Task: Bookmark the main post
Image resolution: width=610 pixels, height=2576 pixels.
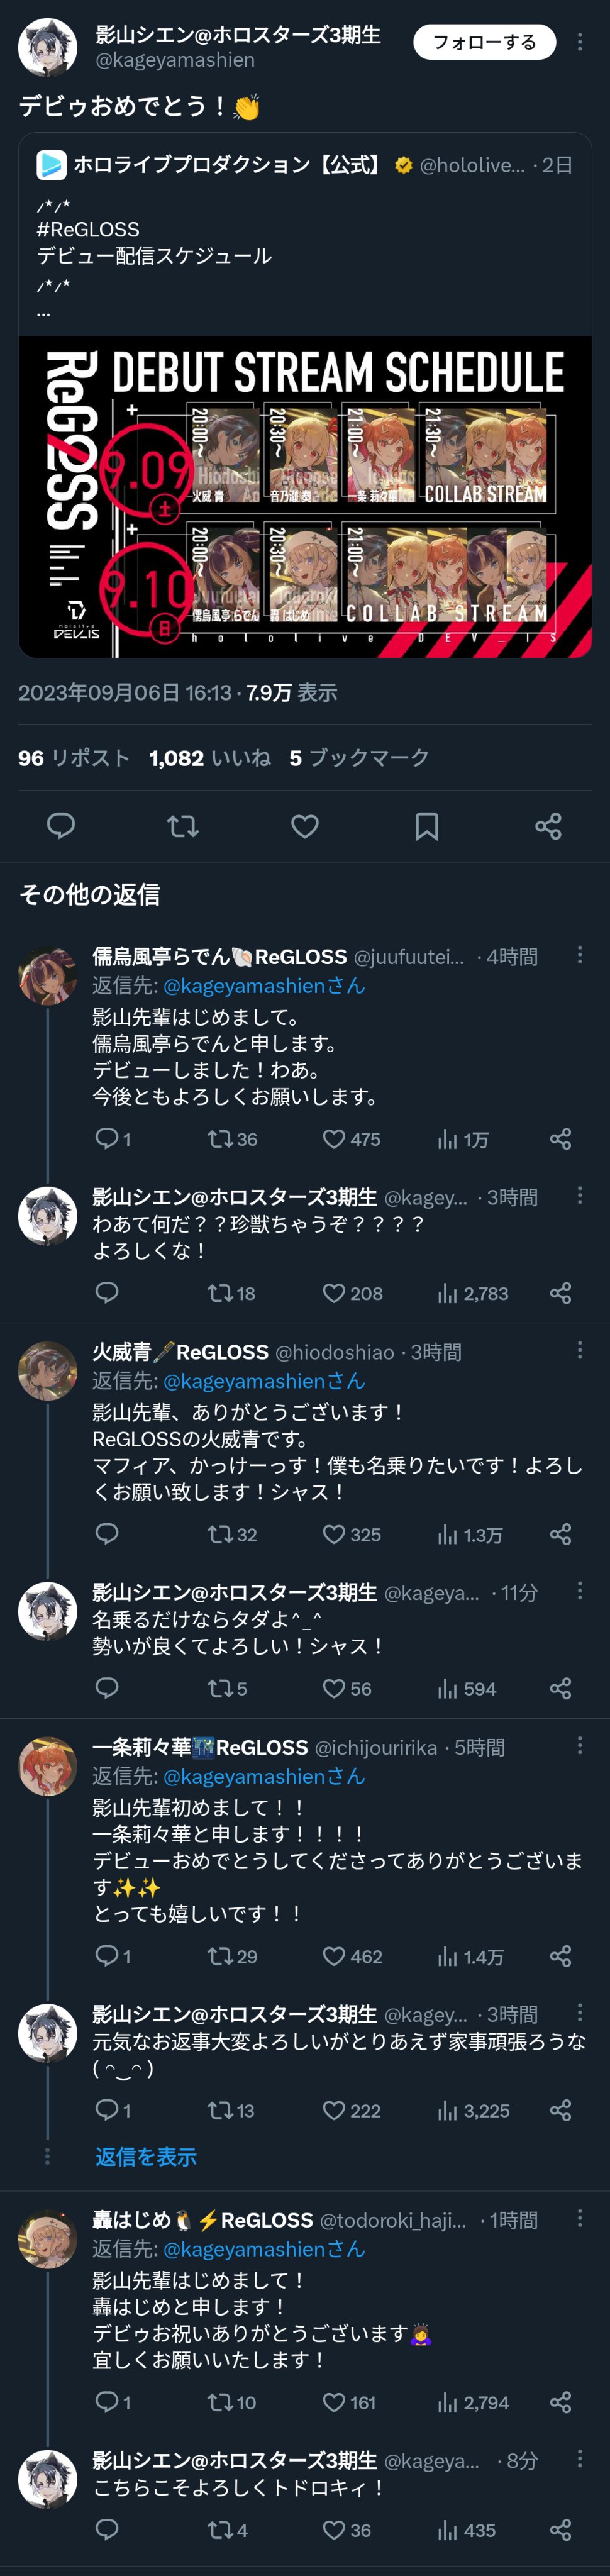Action: coord(427,826)
